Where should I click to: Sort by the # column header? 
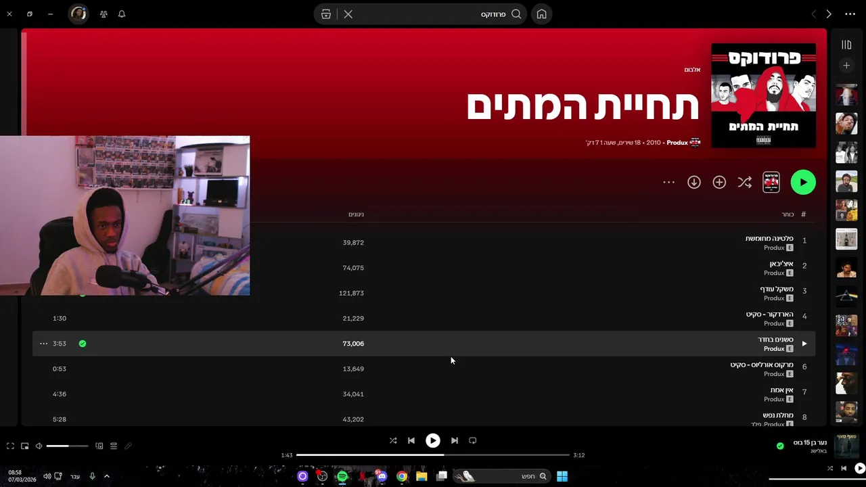coord(804,214)
